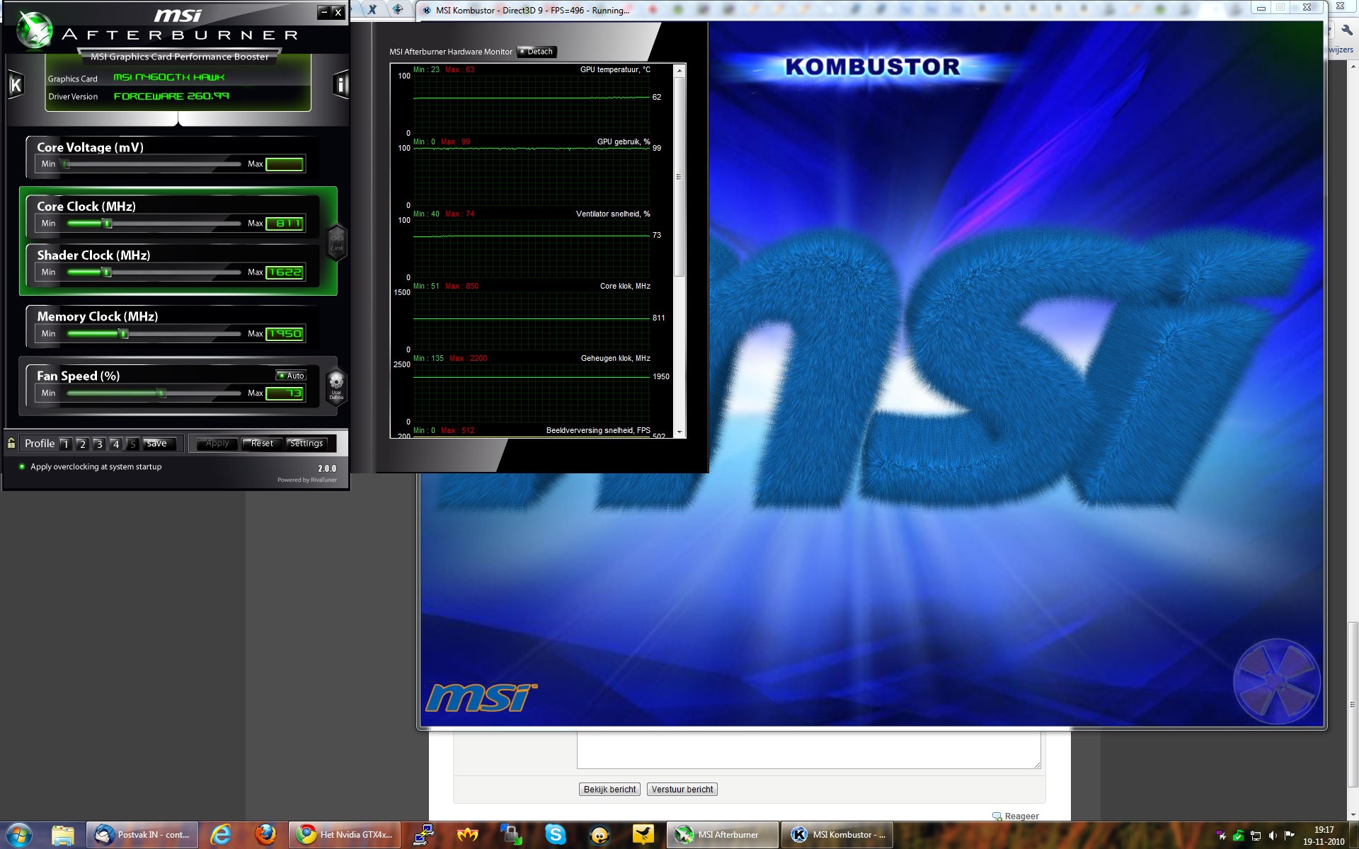Select profile slot 2
This screenshot has height=849, width=1359.
tap(82, 444)
